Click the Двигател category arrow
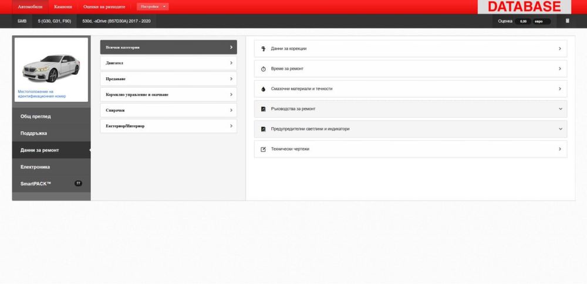Viewport: 587px width, 284px height. (231, 63)
